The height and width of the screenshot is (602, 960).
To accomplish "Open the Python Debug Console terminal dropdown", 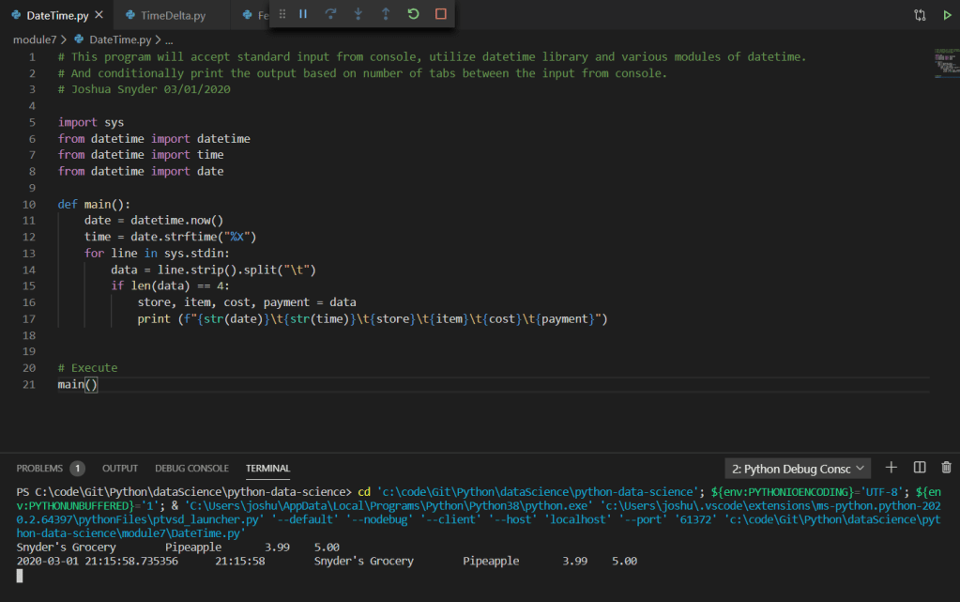I will [x=798, y=468].
